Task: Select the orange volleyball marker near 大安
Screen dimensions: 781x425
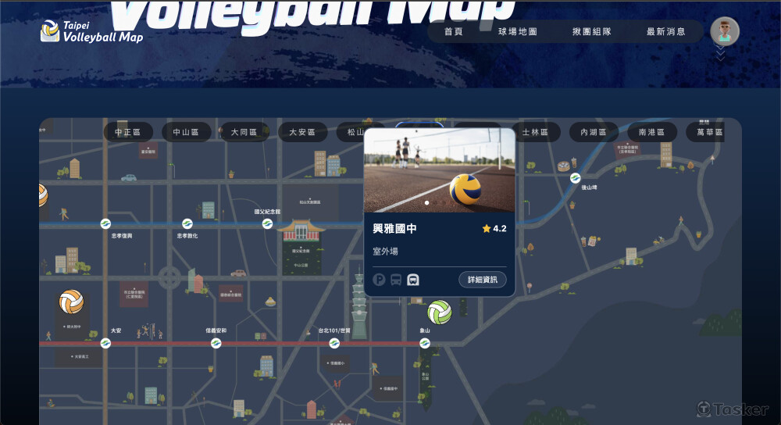Action: 71,302
